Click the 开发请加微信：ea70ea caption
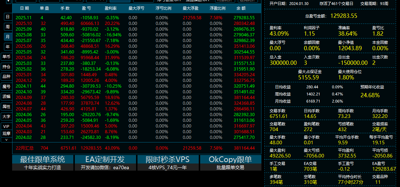Image resolution: width=400 pixels, height=187 pixels. click(x=105, y=167)
